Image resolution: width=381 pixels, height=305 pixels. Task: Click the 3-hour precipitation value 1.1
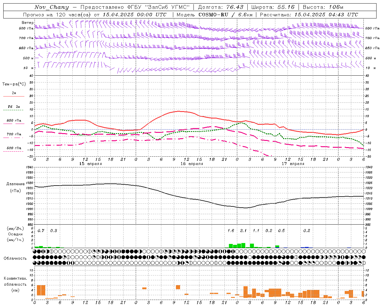pos(256,231)
